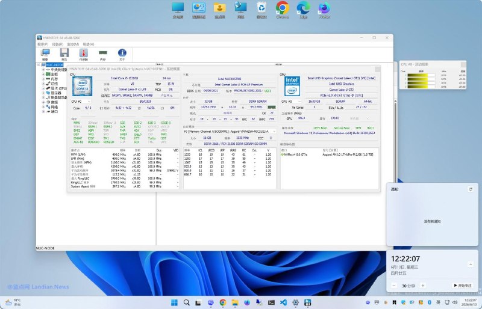Open Task View on the taskbar
This screenshot has width=482, height=309.
(198, 302)
